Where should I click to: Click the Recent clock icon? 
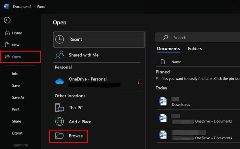pyautogui.click(x=60, y=39)
